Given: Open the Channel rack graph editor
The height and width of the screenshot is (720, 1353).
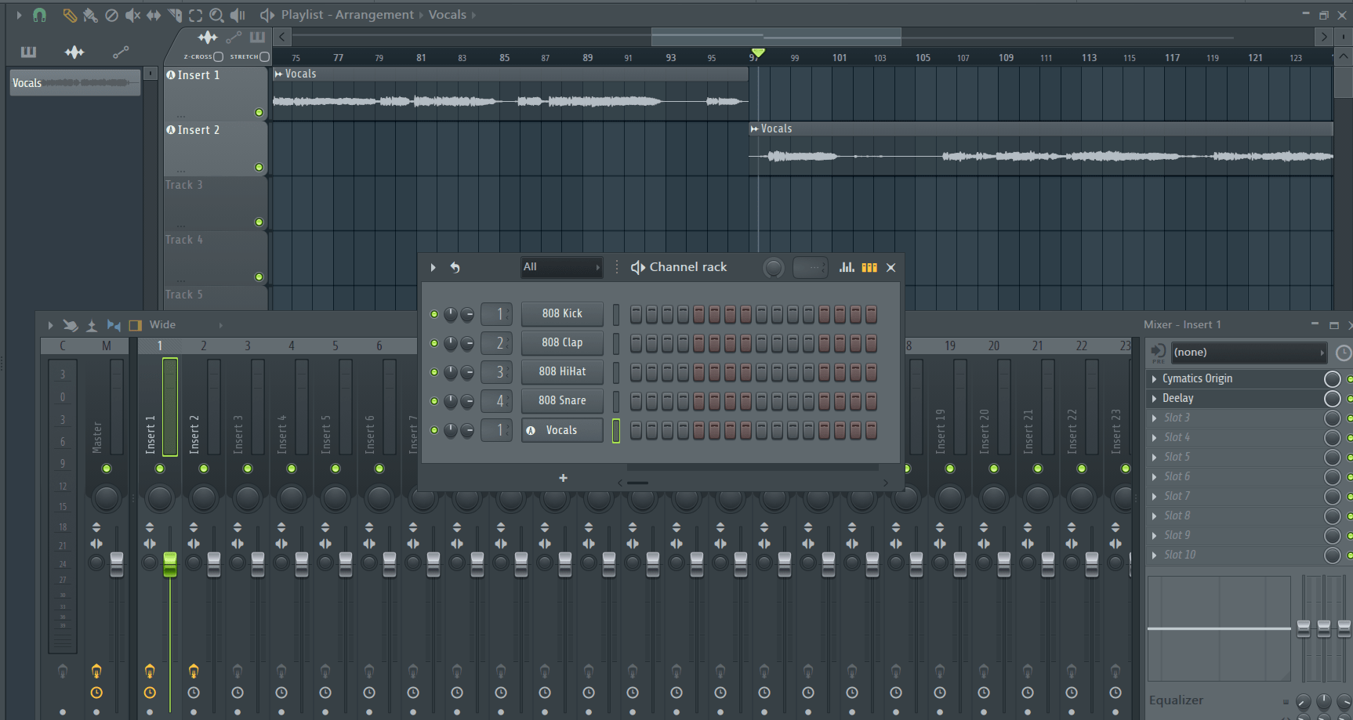Looking at the screenshot, I should click(x=847, y=267).
